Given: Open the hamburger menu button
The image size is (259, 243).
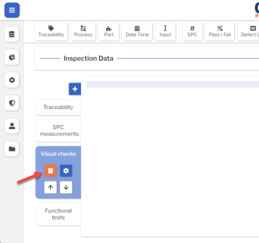Looking at the screenshot, I should click(x=12, y=10).
